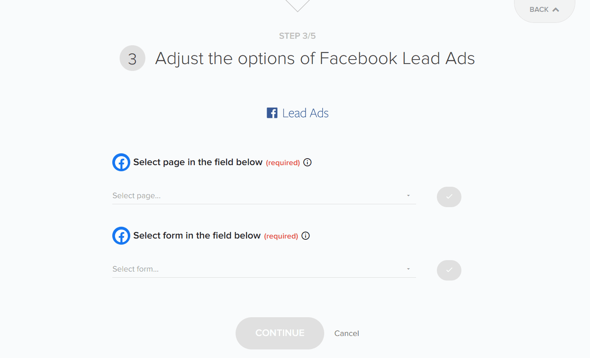Image resolution: width=590 pixels, height=358 pixels.
Task: Click the red (required) label for Select form
Action: click(281, 236)
